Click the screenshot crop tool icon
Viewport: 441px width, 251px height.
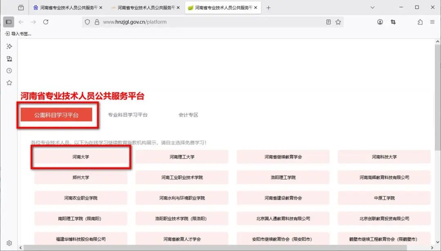393,22
